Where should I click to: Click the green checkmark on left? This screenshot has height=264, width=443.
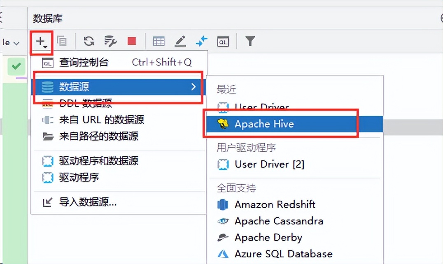pos(16,66)
